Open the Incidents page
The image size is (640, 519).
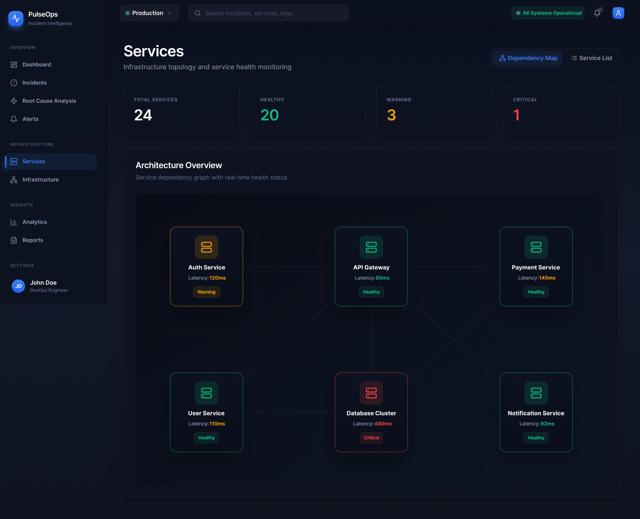[x=34, y=83]
